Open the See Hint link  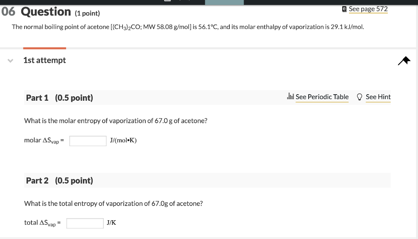(x=378, y=97)
